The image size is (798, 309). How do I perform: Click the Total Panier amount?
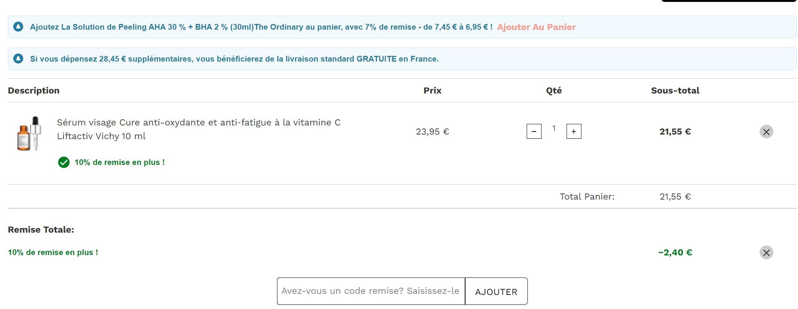[x=675, y=196]
